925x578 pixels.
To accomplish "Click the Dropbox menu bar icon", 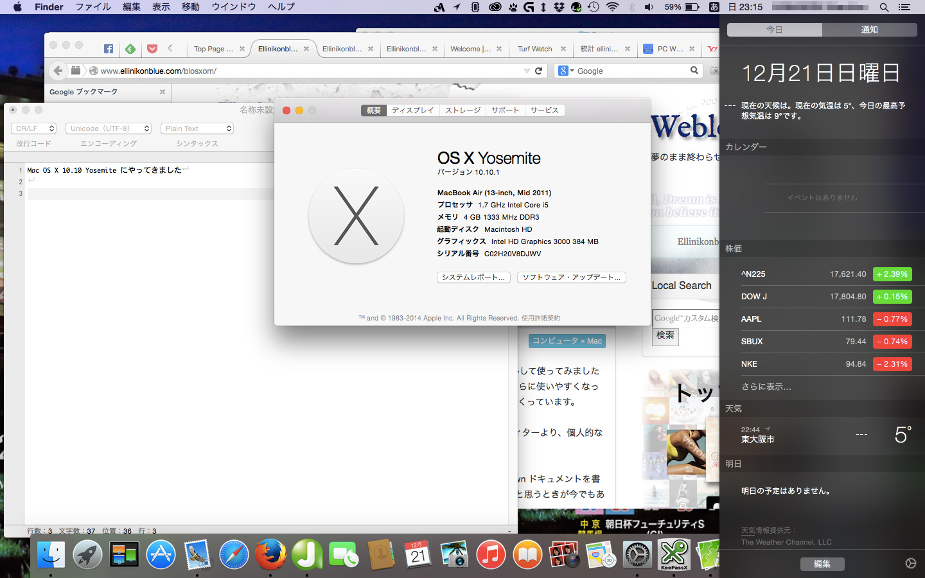I will coord(559,7).
